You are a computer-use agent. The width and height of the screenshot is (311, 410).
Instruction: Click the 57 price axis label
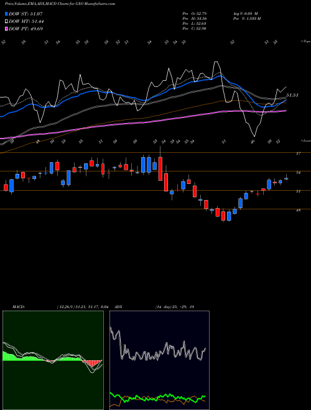coord(298,154)
